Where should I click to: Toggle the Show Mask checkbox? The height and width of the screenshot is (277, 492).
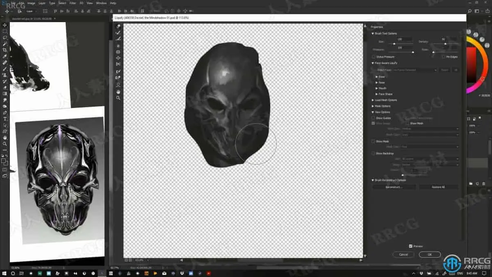click(x=373, y=141)
